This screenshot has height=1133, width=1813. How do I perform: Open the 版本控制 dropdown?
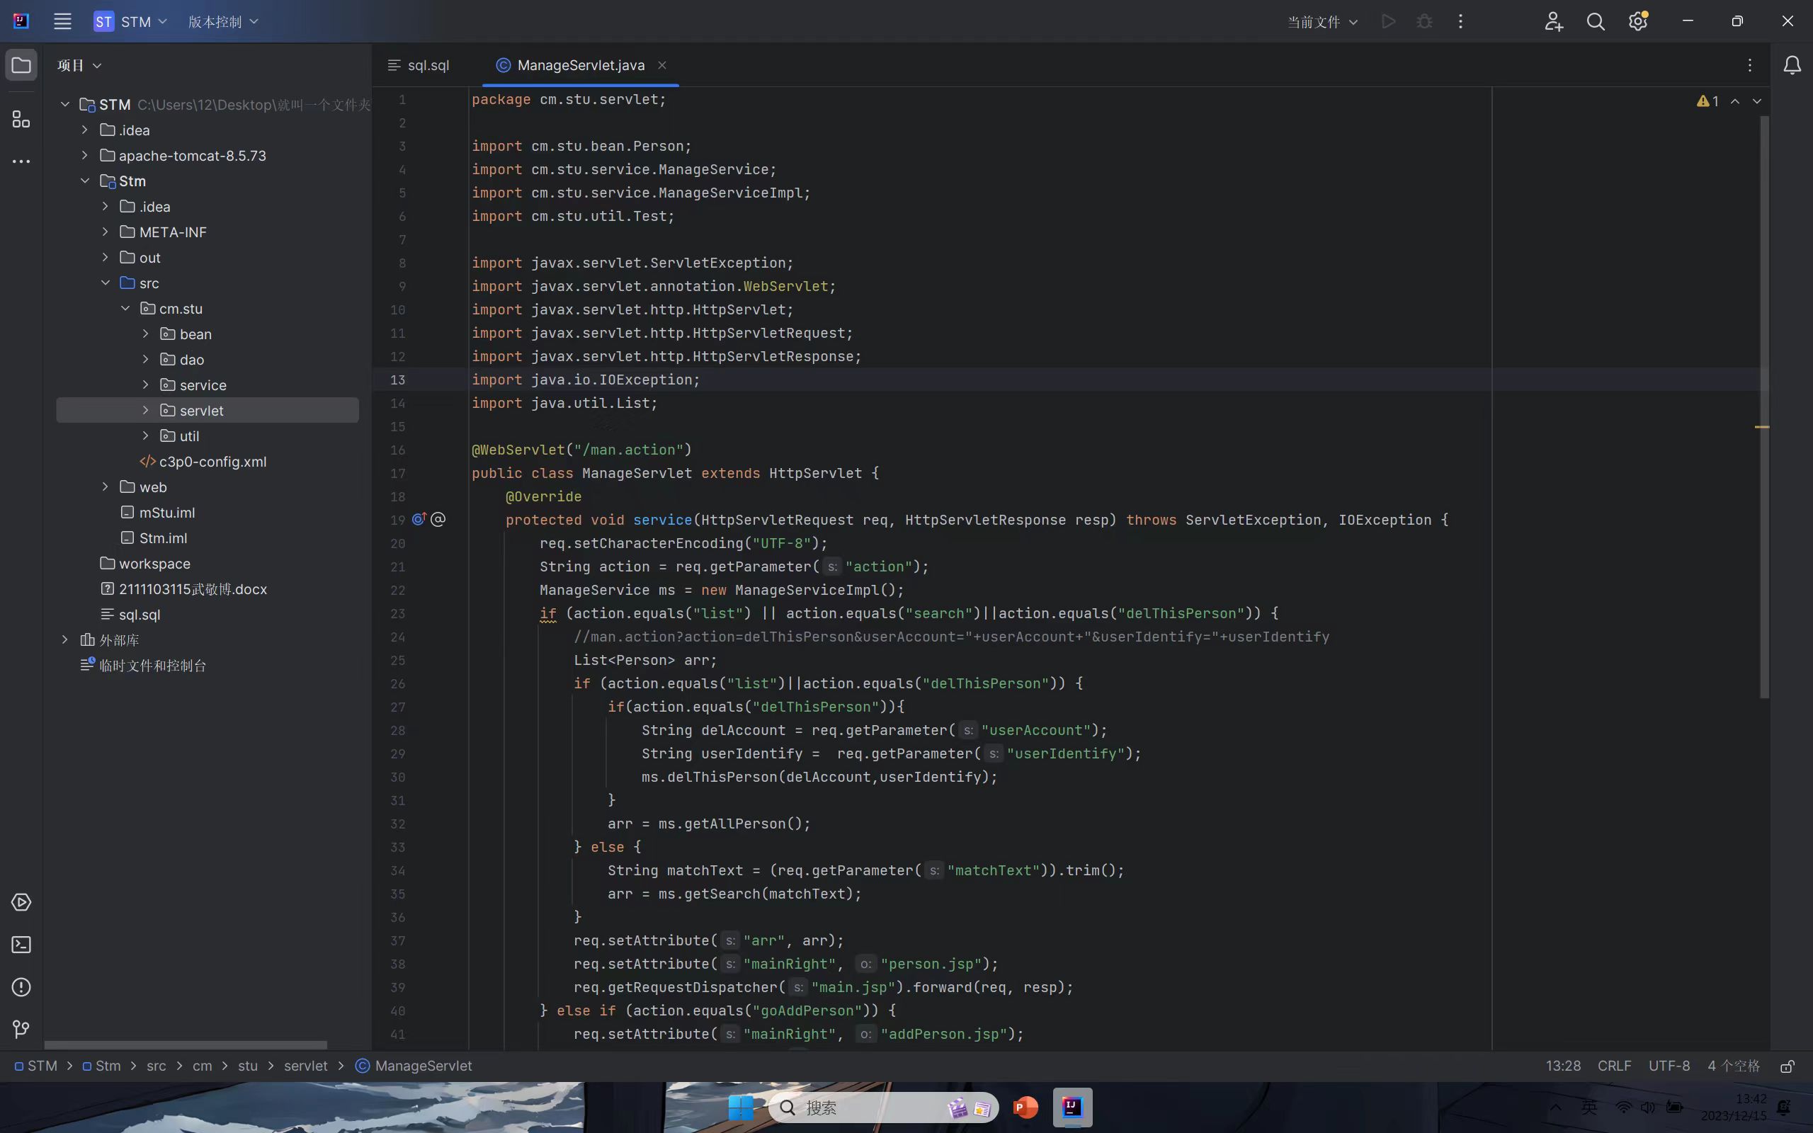(x=222, y=22)
